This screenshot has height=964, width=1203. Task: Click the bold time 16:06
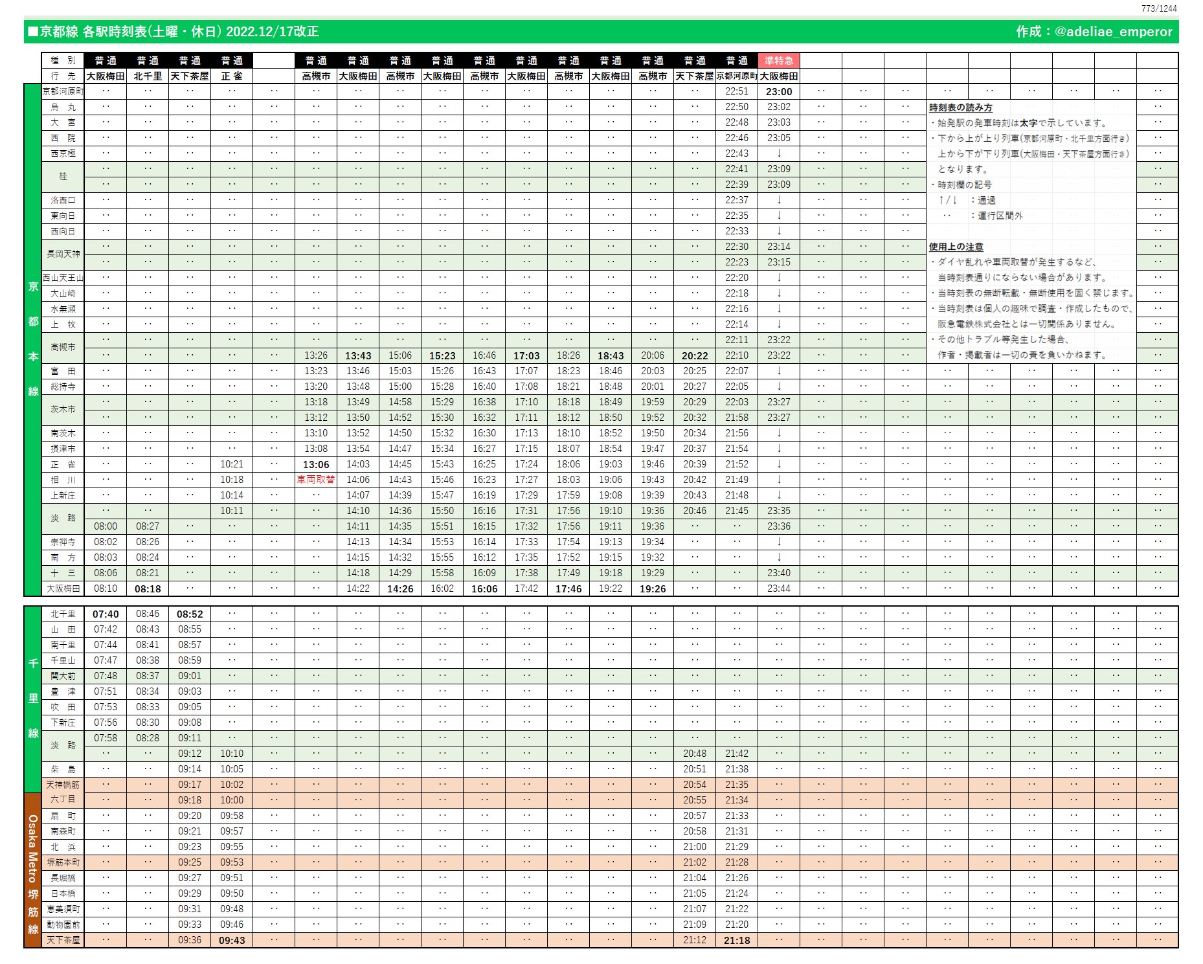pyautogui.click(x=484, y=588)
